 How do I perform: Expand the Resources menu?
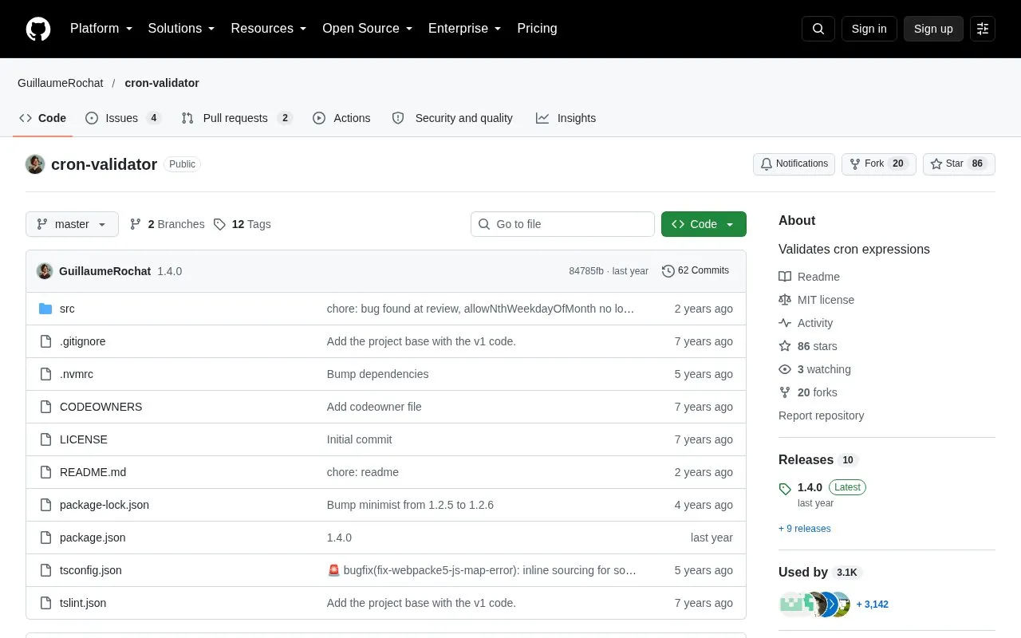[269, 29]
